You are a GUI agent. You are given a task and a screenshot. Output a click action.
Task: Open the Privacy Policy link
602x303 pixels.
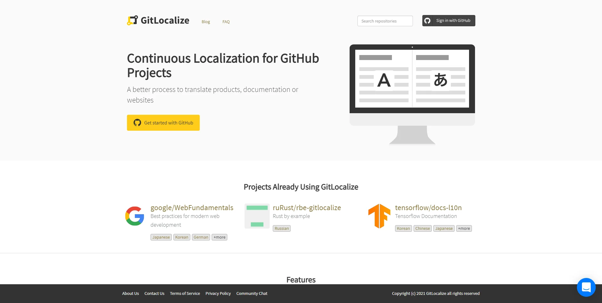[x=218, y=293]
